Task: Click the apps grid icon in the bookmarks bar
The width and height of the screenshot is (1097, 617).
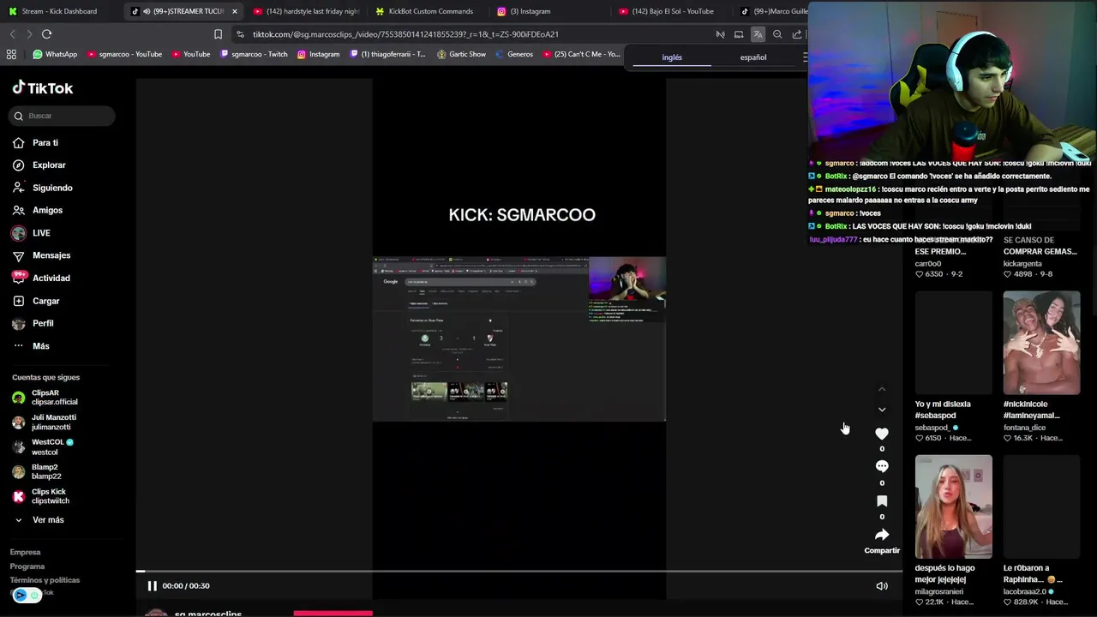Action: (11, 54)
